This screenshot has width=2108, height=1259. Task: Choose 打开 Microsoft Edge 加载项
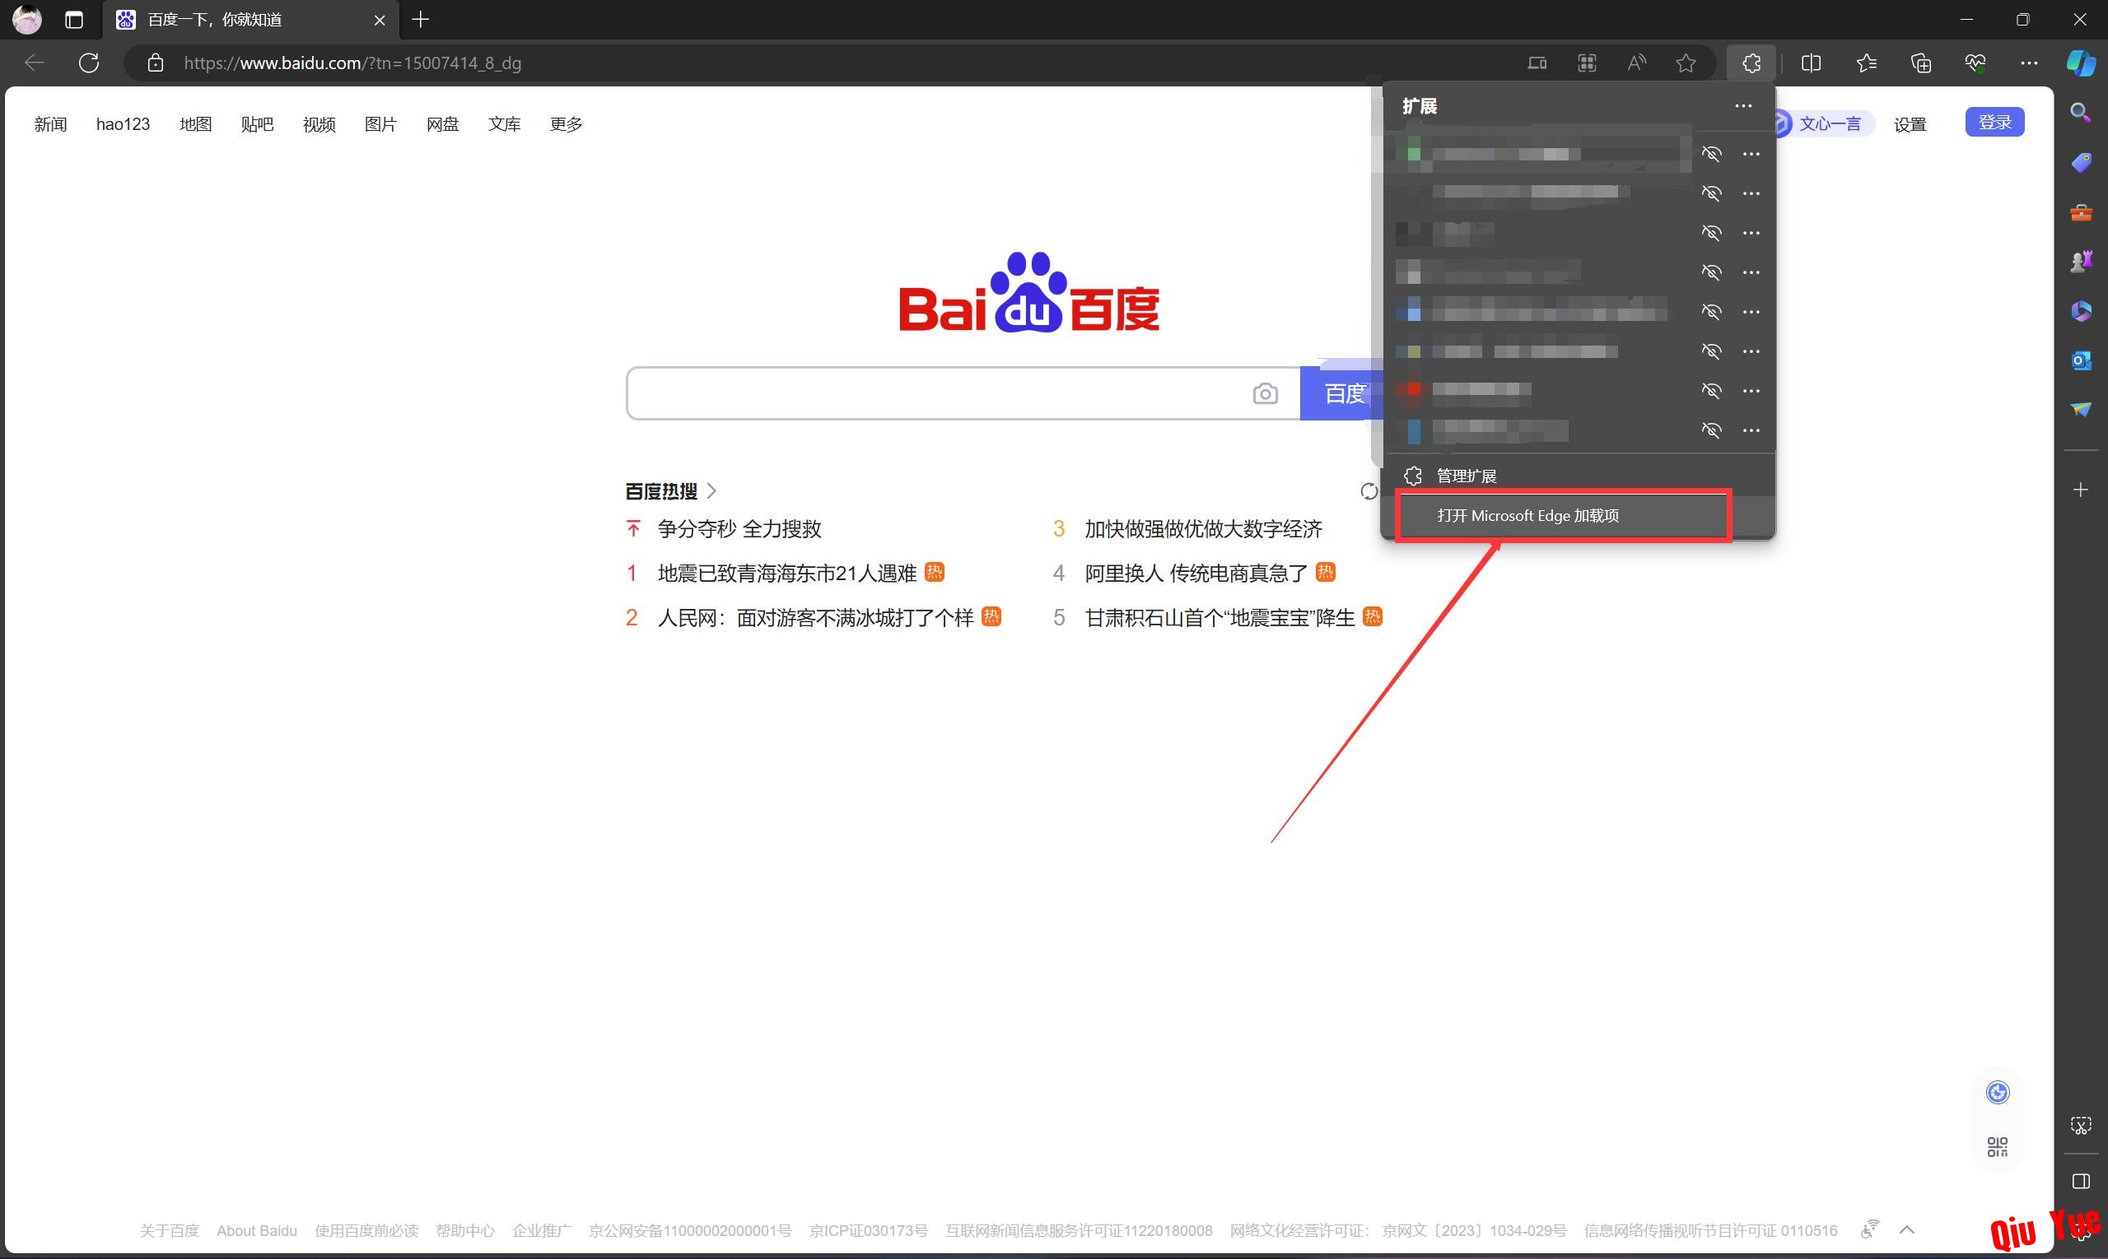(x=1579, y=516)
